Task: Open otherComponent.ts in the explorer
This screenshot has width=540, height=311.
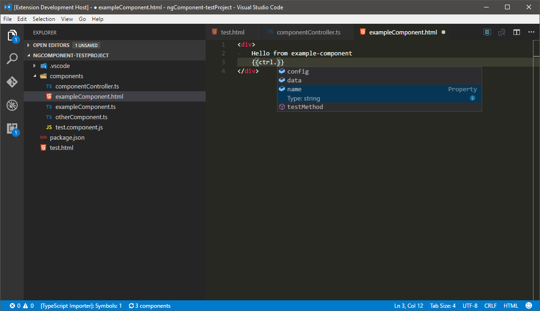Action: (x=115, y=117)
